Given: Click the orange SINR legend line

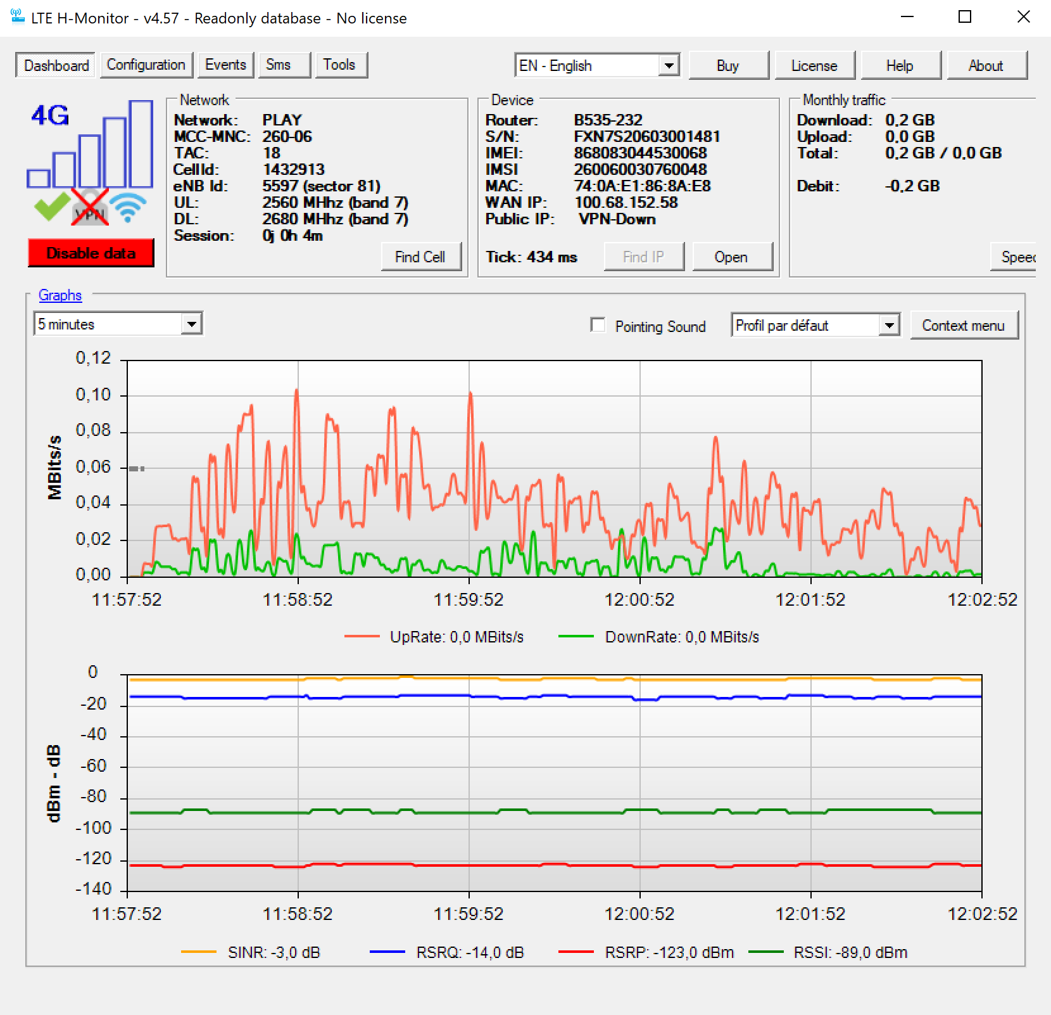Looking at the screenshot, I should click(x=199, y=952).
